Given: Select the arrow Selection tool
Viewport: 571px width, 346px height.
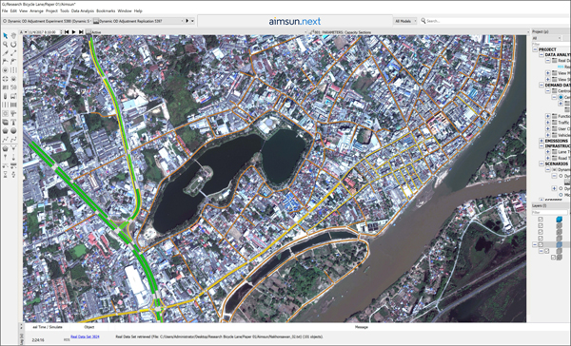Looking at the screenshot, I should pyautogui.click(x=5, y=36).
